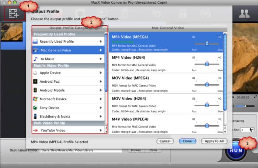Choose MOV Video (MPEG4) profile
Screen dimensions: 258x168
[166, 83]
